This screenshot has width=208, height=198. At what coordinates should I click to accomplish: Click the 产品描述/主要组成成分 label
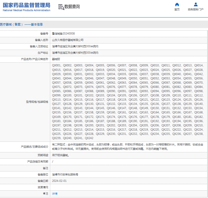point(35,147)
